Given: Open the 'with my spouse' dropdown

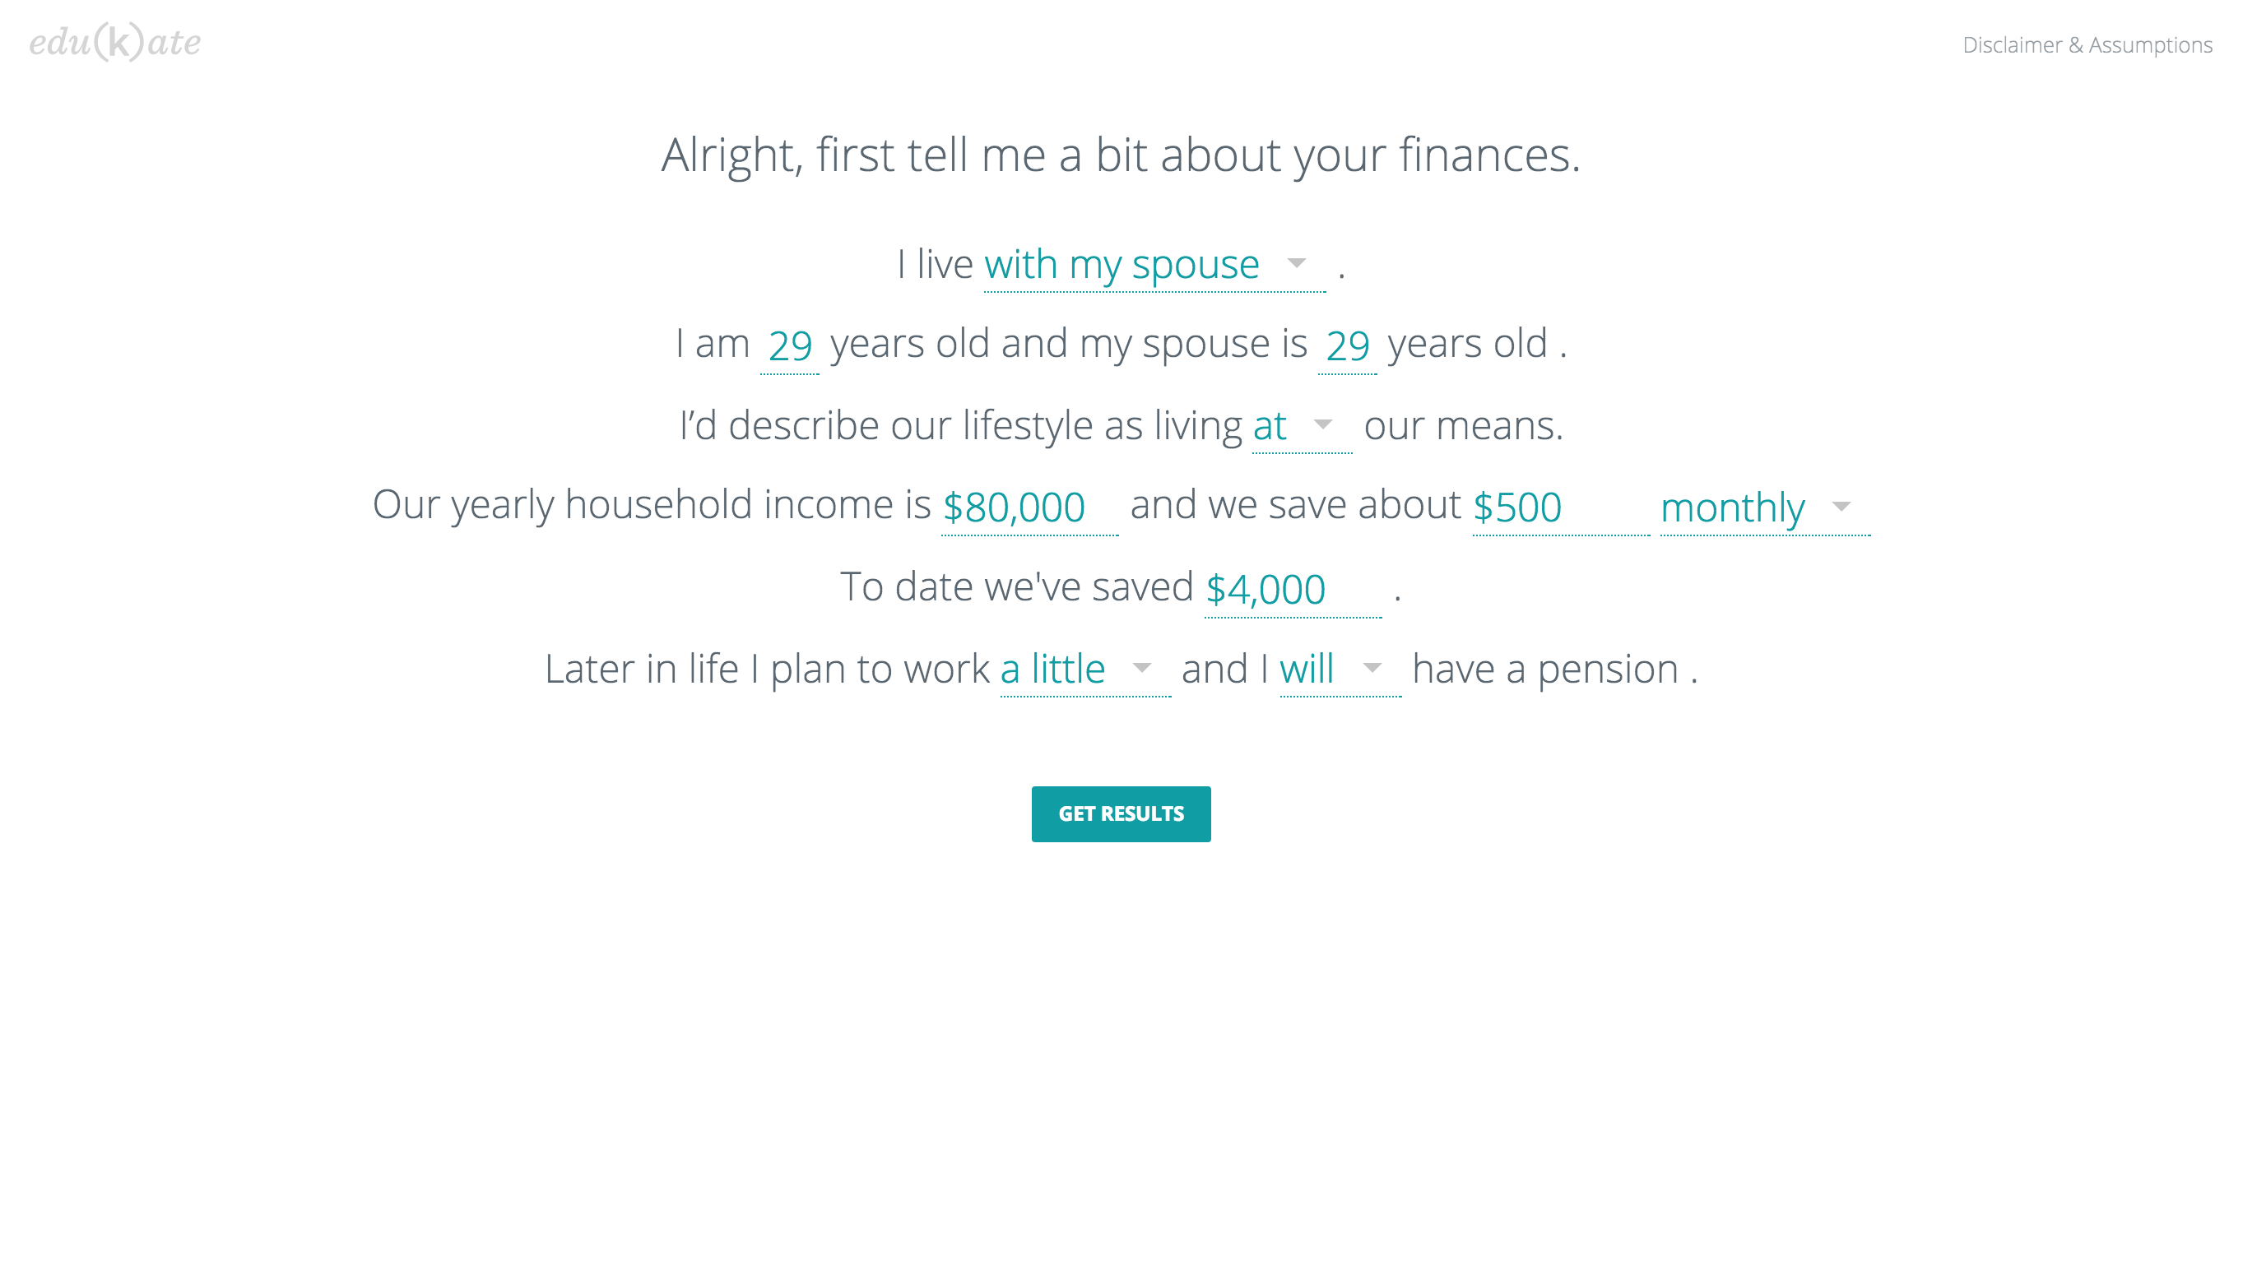Looking at the screenshot, I should (x=1121, y=265).
